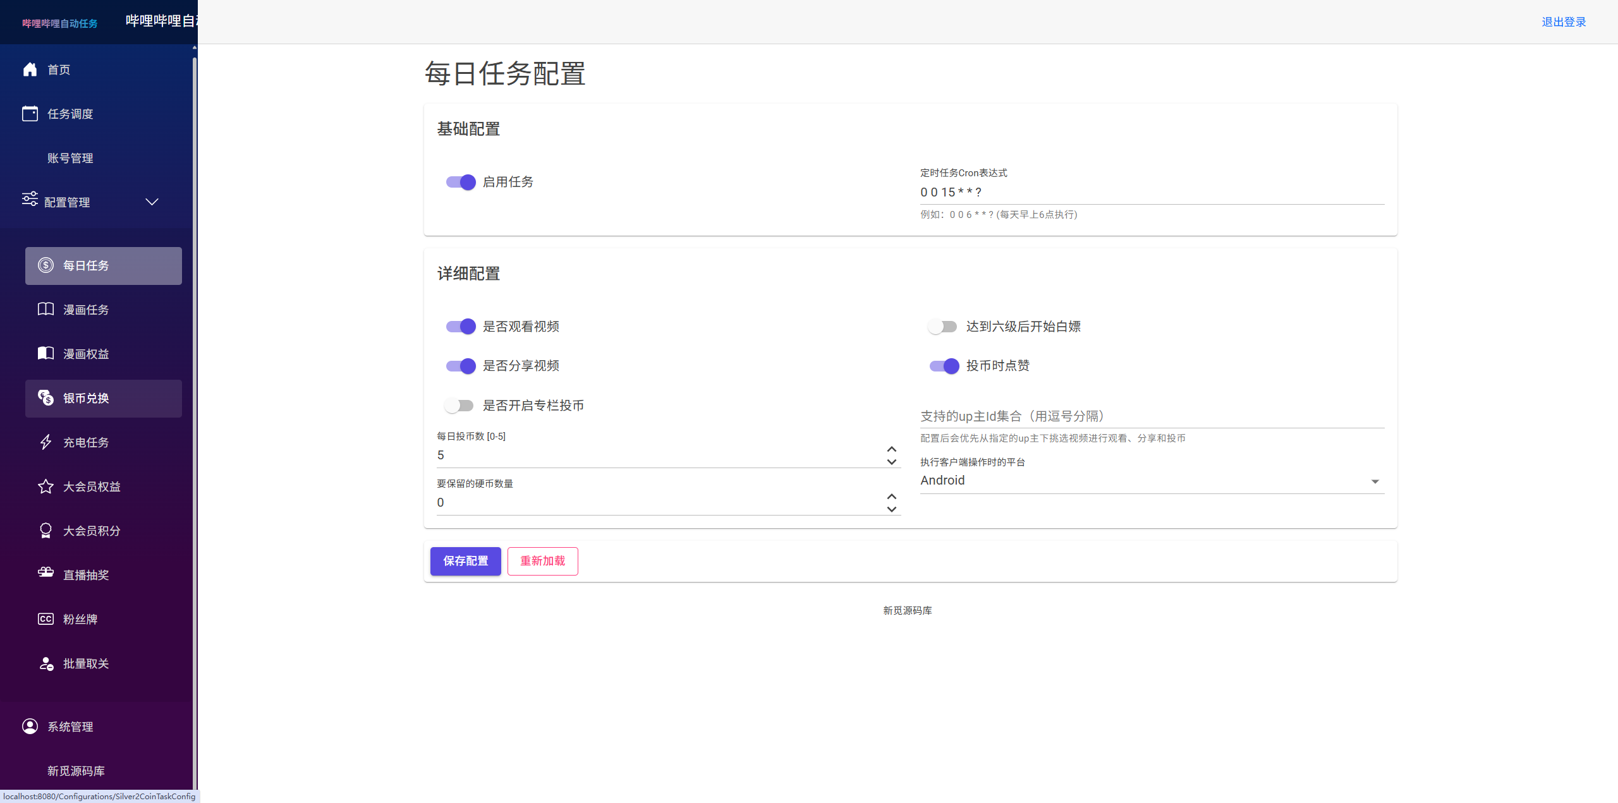This screenshot has height=803, width=1618.
Task: Disable the 启用任务 toggle
Action: [x=459, y=182]
